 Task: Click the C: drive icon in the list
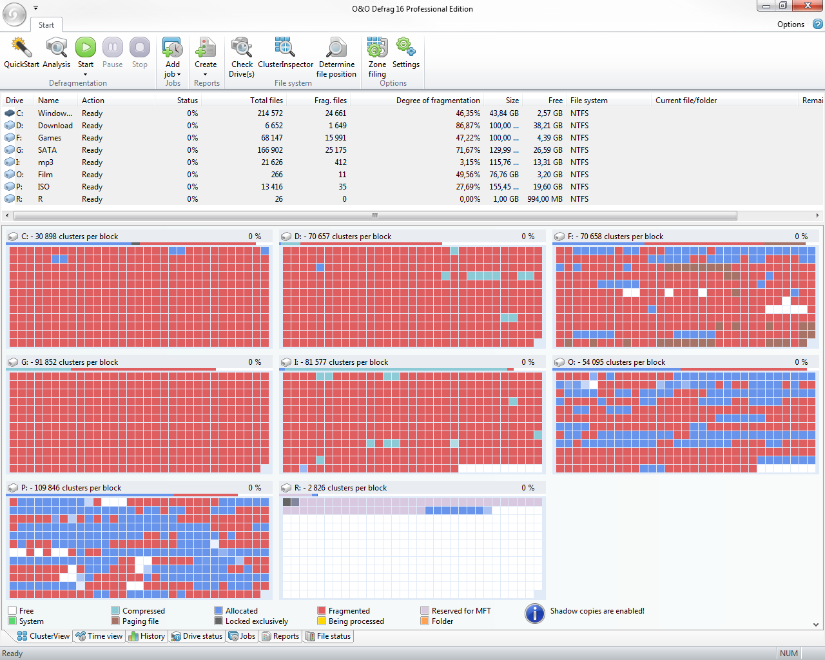(10, 113)
